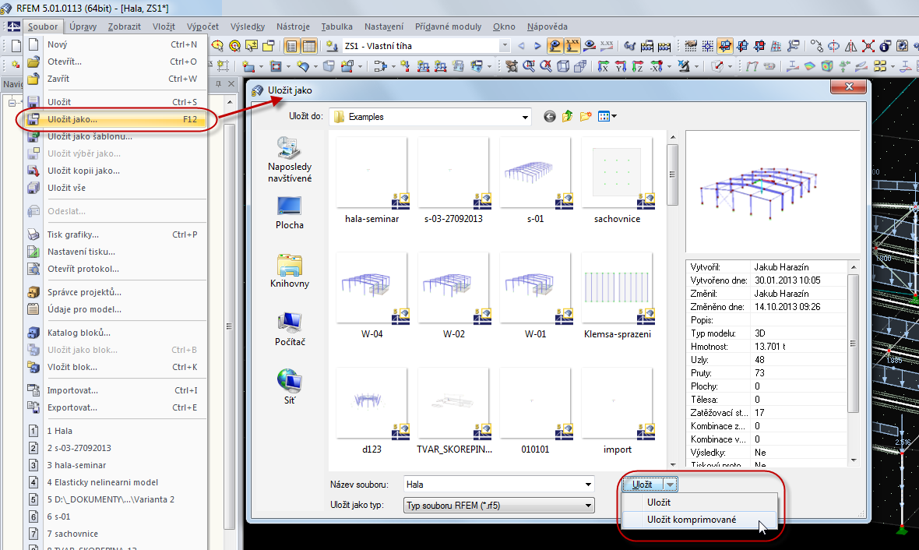The width and height of the screenshot is (919, 550).
Task: Click the view in Y direction icon
Action: [x=621, y=66]
